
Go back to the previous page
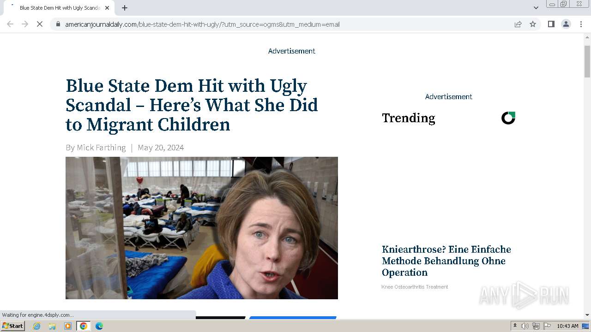click(x=10, y=24)
